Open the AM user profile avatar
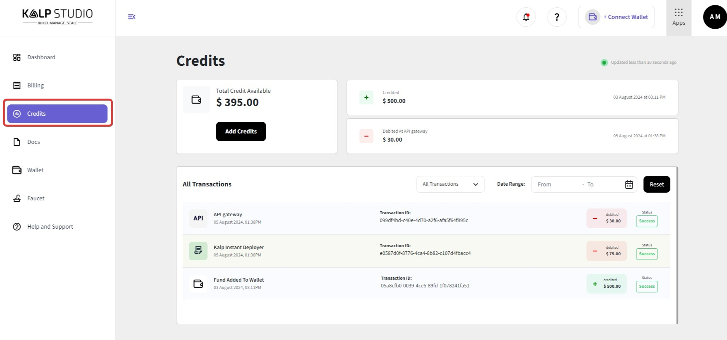 tap(715, 17)
